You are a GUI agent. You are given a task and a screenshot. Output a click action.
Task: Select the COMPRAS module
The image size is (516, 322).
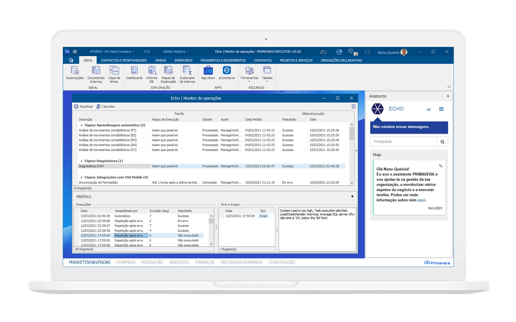coord(126,262)
